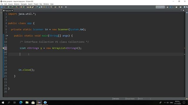Open the Run menu
The height and width of the screenshot is (105, 188).
pos(41,4)
